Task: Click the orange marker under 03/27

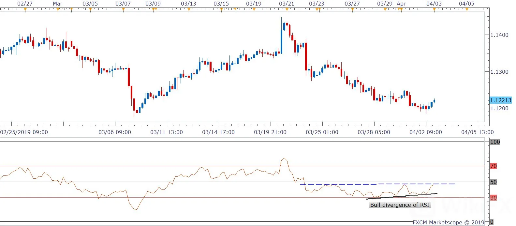Action: (x=352, y=9)
